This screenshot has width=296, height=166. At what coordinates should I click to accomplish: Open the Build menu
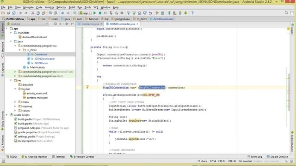pyautogui.click(x=72, y=7)
